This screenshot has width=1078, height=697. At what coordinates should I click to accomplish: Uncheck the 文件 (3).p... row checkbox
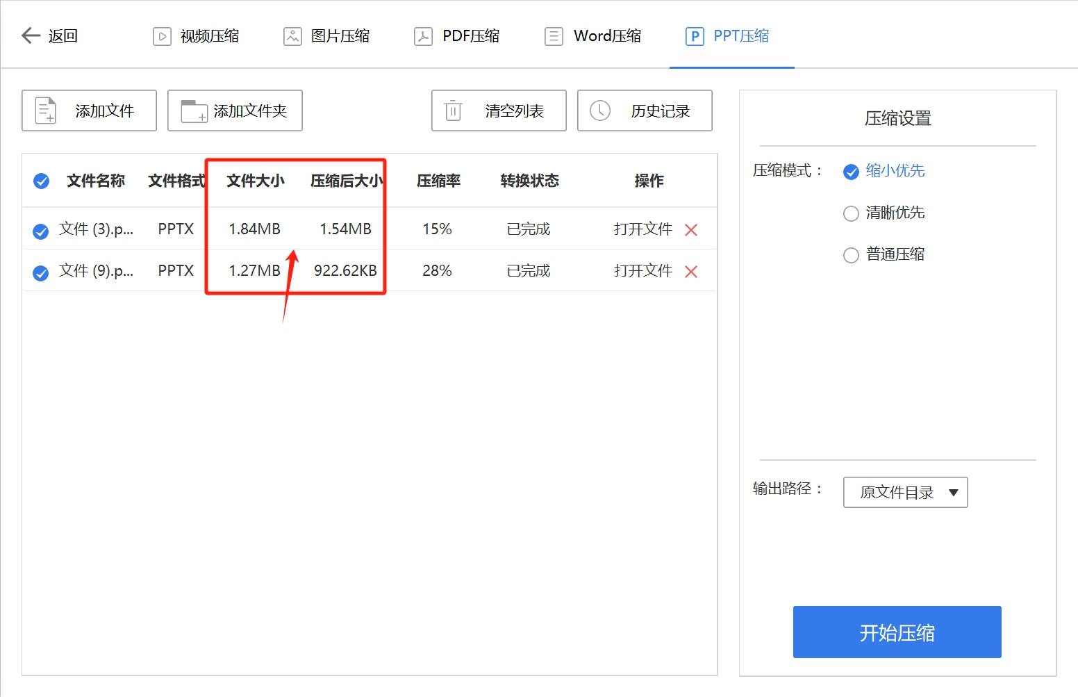point(41,231)
